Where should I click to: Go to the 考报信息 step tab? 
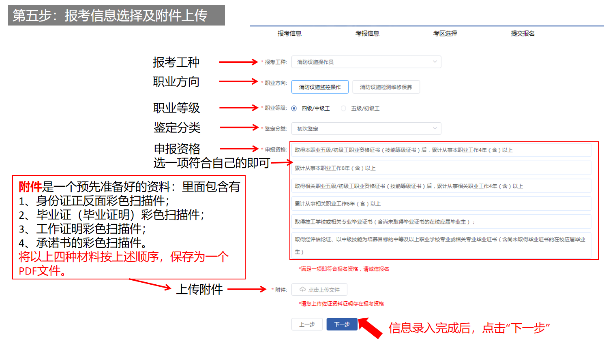[x=367, y=34]
